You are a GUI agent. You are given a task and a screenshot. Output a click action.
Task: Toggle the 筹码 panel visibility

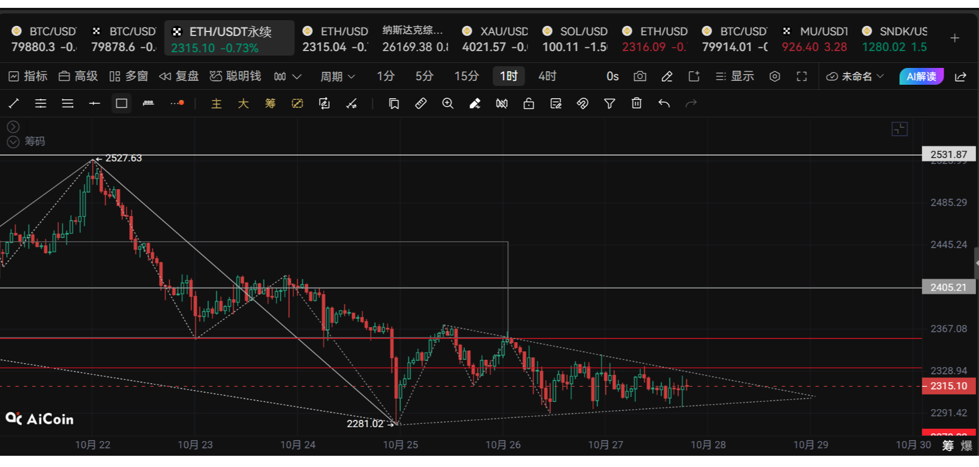point(13,142)
